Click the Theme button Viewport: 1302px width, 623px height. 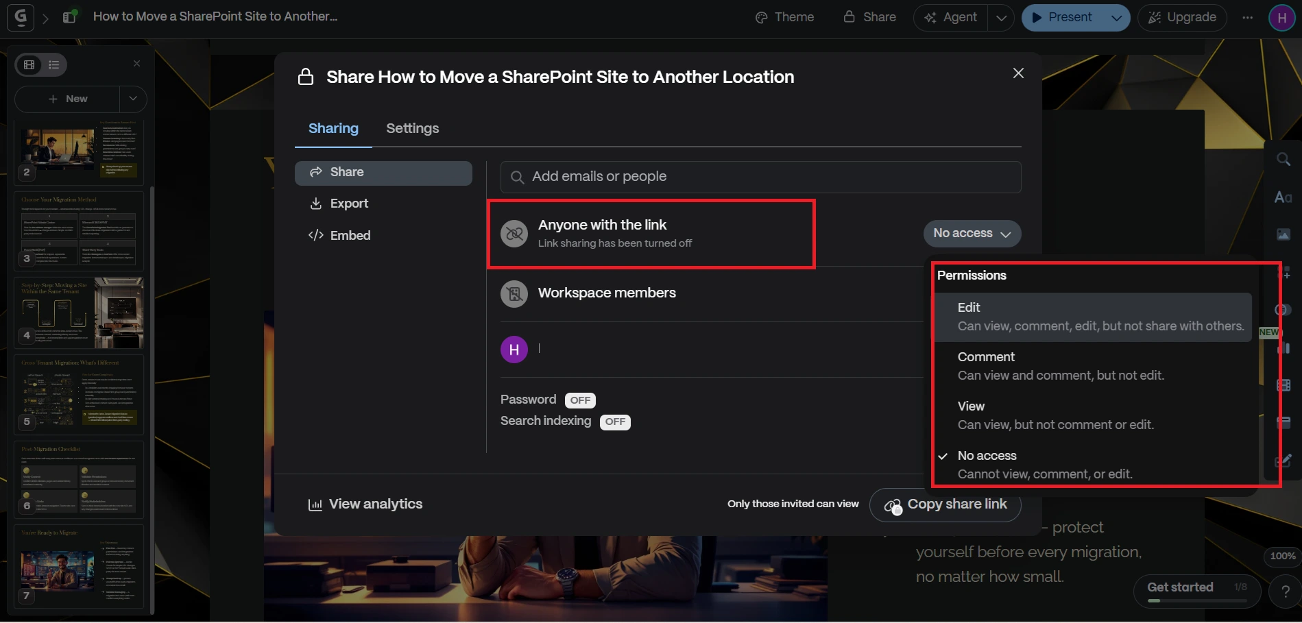[x=784, y=17]
